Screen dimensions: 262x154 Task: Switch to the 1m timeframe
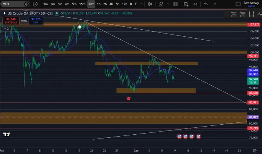point(45,4)
